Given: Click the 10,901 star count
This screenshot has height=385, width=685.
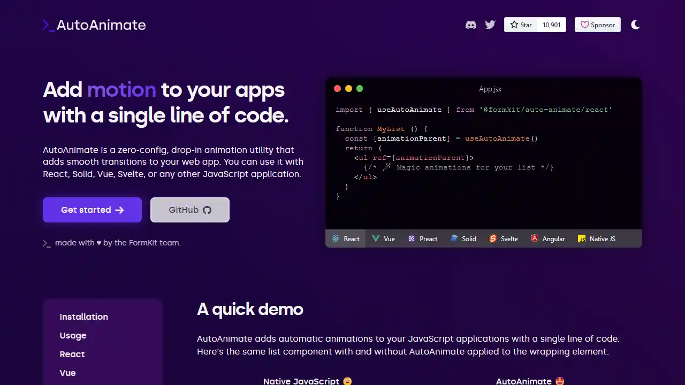Looking at the screenshot, I should click(x=552, y=25).
